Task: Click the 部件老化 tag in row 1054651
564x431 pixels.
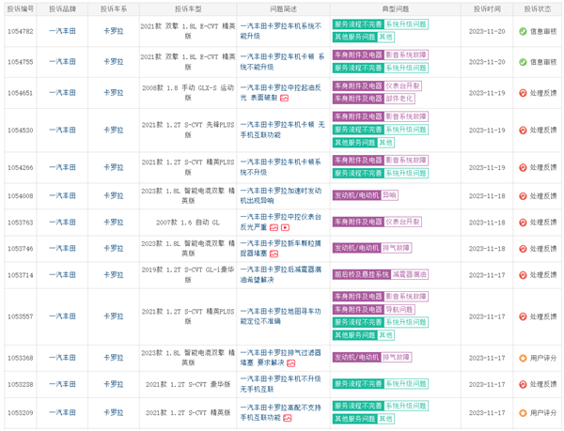Action: 399,98
